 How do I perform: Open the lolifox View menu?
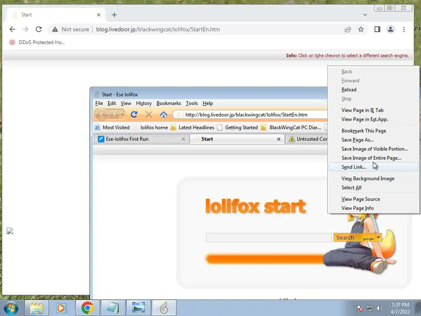(x=126, y=103)
